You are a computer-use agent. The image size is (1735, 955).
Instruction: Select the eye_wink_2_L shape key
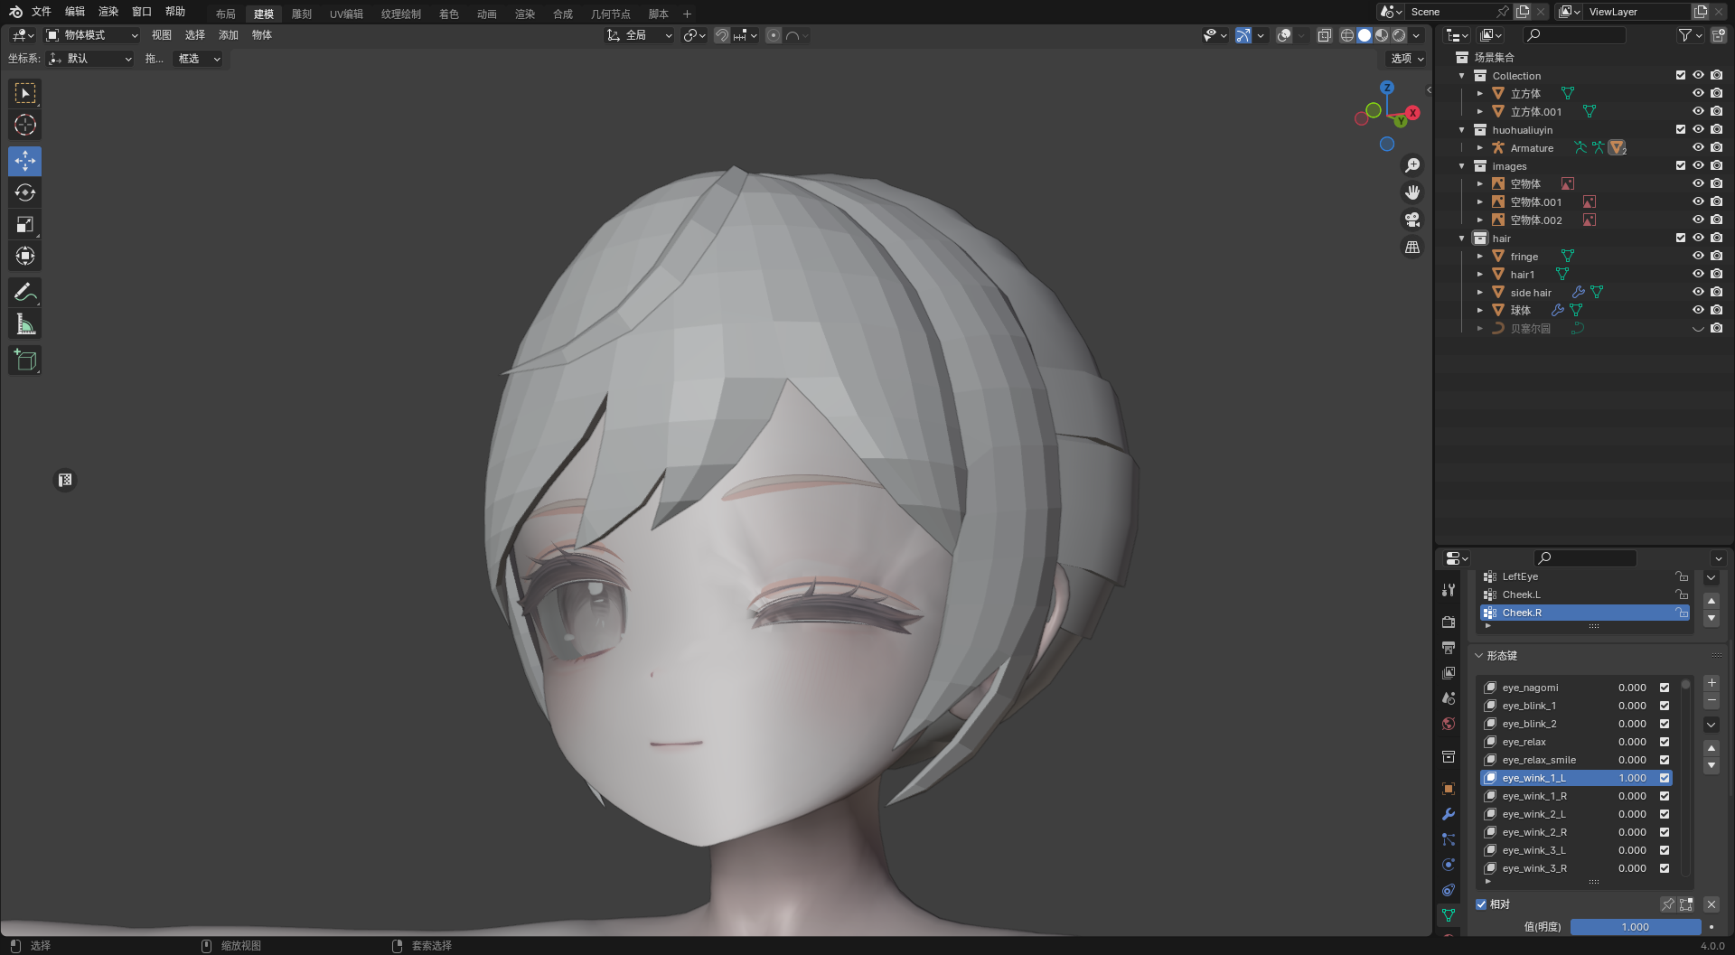pyautogui.click(x=1533, y=814)
